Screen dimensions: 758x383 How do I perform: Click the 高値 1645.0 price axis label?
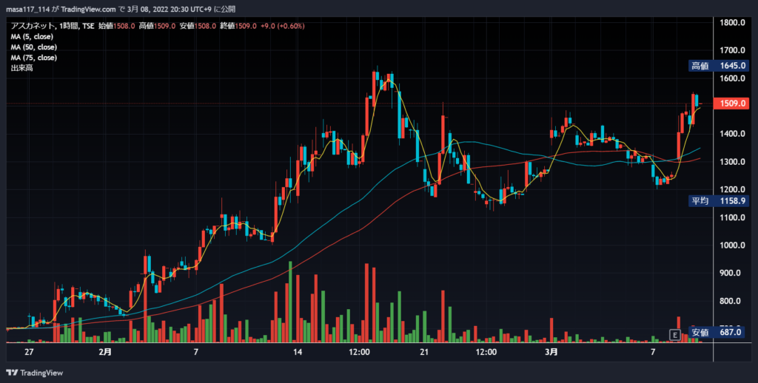click(x=719, y=66)
